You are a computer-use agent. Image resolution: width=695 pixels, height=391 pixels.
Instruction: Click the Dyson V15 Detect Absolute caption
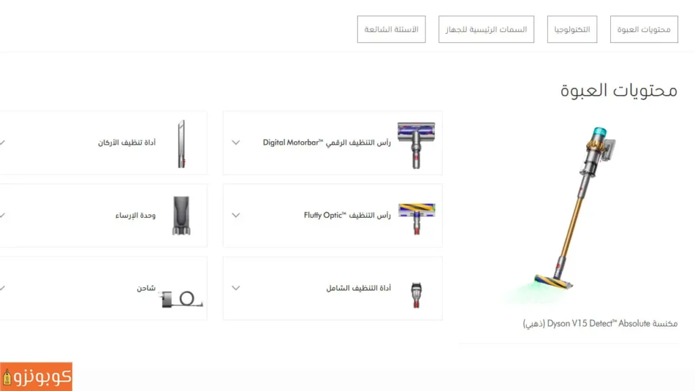coord(600,324)
